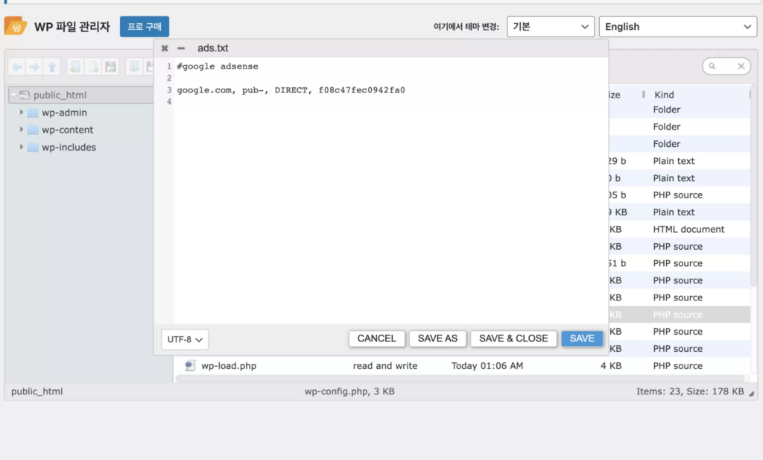This screenshot has width=763, height=460.
Task: Open the English language dropdown
Action: 678,27
